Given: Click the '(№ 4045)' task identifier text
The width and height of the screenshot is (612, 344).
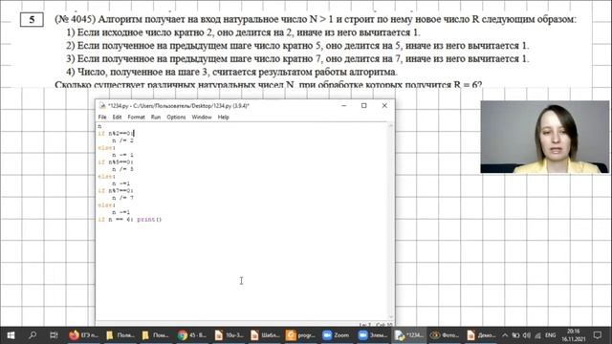Looking at the screenshot, I should coord(75,19).
